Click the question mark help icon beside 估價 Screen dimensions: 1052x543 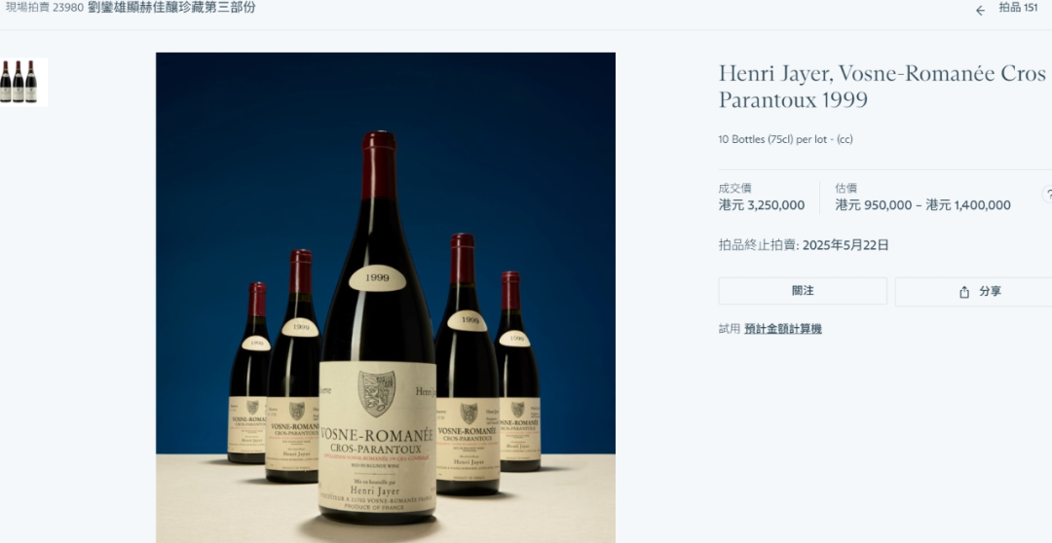point(1047,195)
